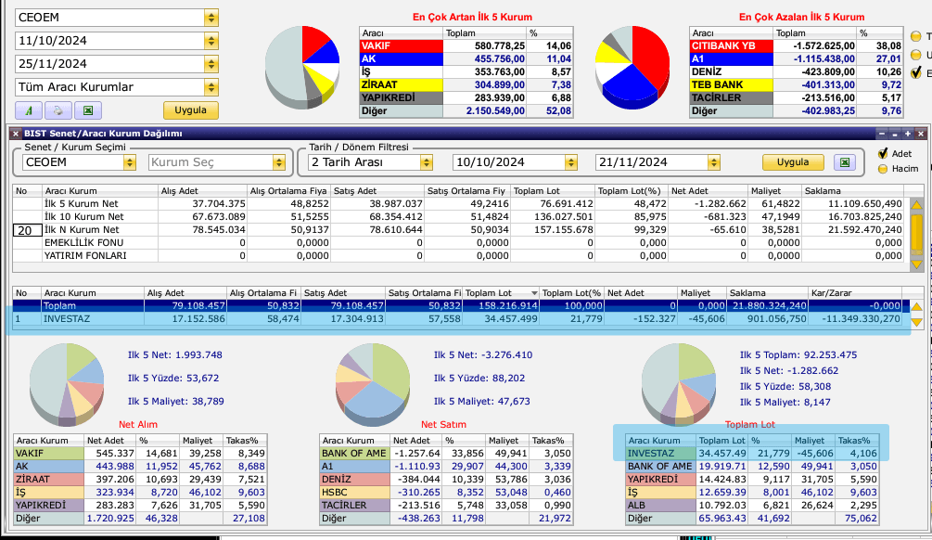This screenshot has width=932, height=540.
Task: Click the value -11.349.330,270 in Kar/Zarar
Action: pyautogui.click(x=862, y=319)
